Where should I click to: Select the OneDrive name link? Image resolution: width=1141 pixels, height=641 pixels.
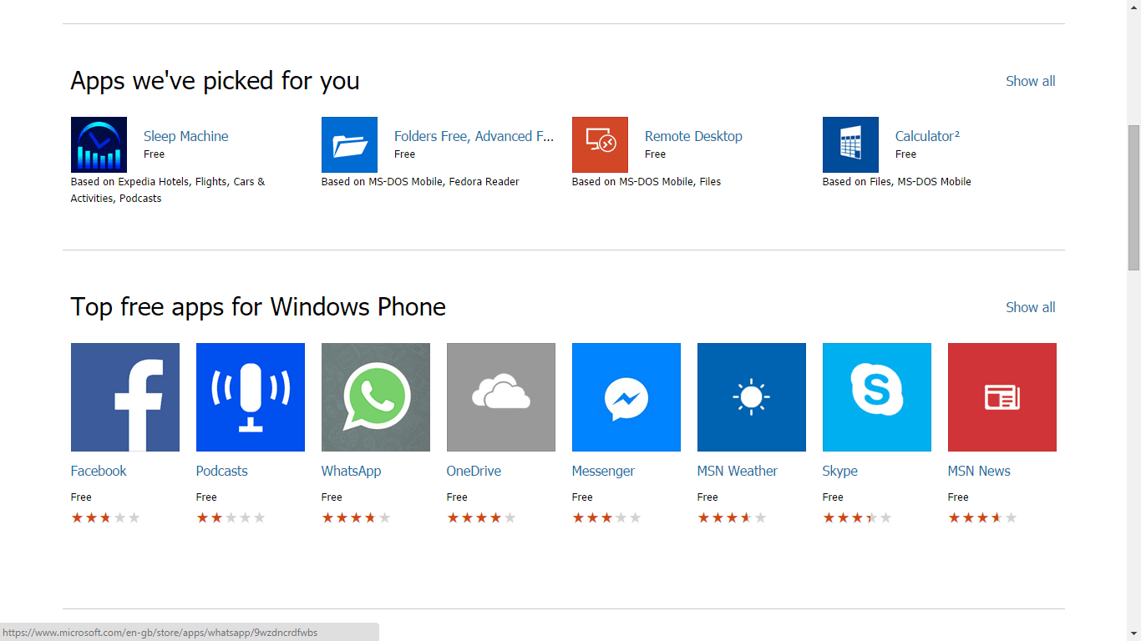click(474, 471)
